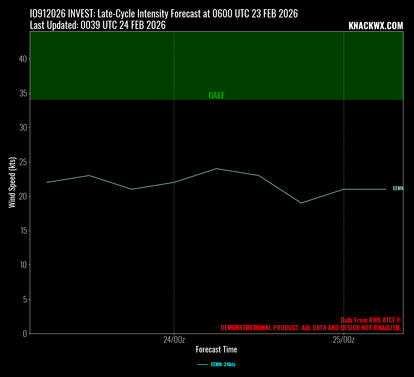Screen dimensions: 414x377
Task: Click the Data From RWS ATCF credit text
Action: pyautogui.click(x=371, y=320)
